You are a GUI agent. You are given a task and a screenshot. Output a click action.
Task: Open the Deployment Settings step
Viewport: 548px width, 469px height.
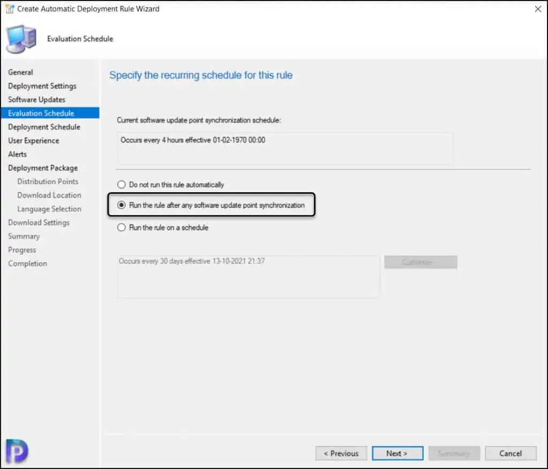pos(42,86)
